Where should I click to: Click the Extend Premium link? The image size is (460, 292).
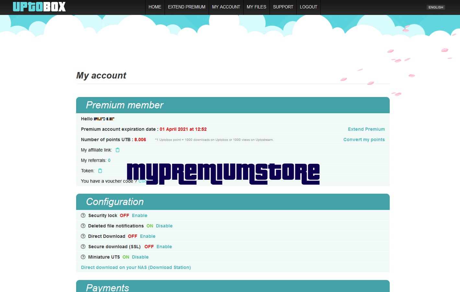tap(366, 129)
